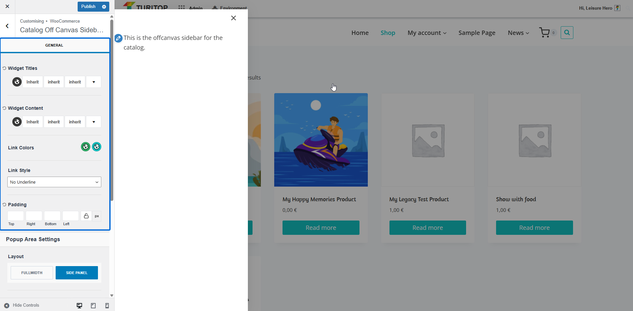The width and height of the screenshot is (633, 311).
Task: Open the General tab
Action: [54, 45]
